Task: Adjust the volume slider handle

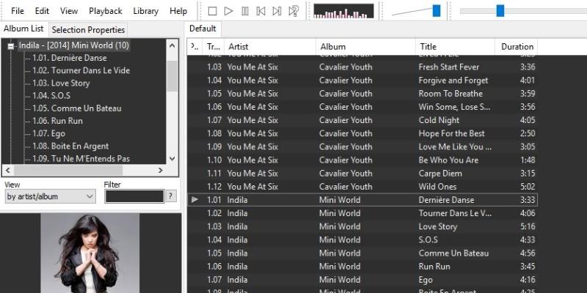Action: 437,10
